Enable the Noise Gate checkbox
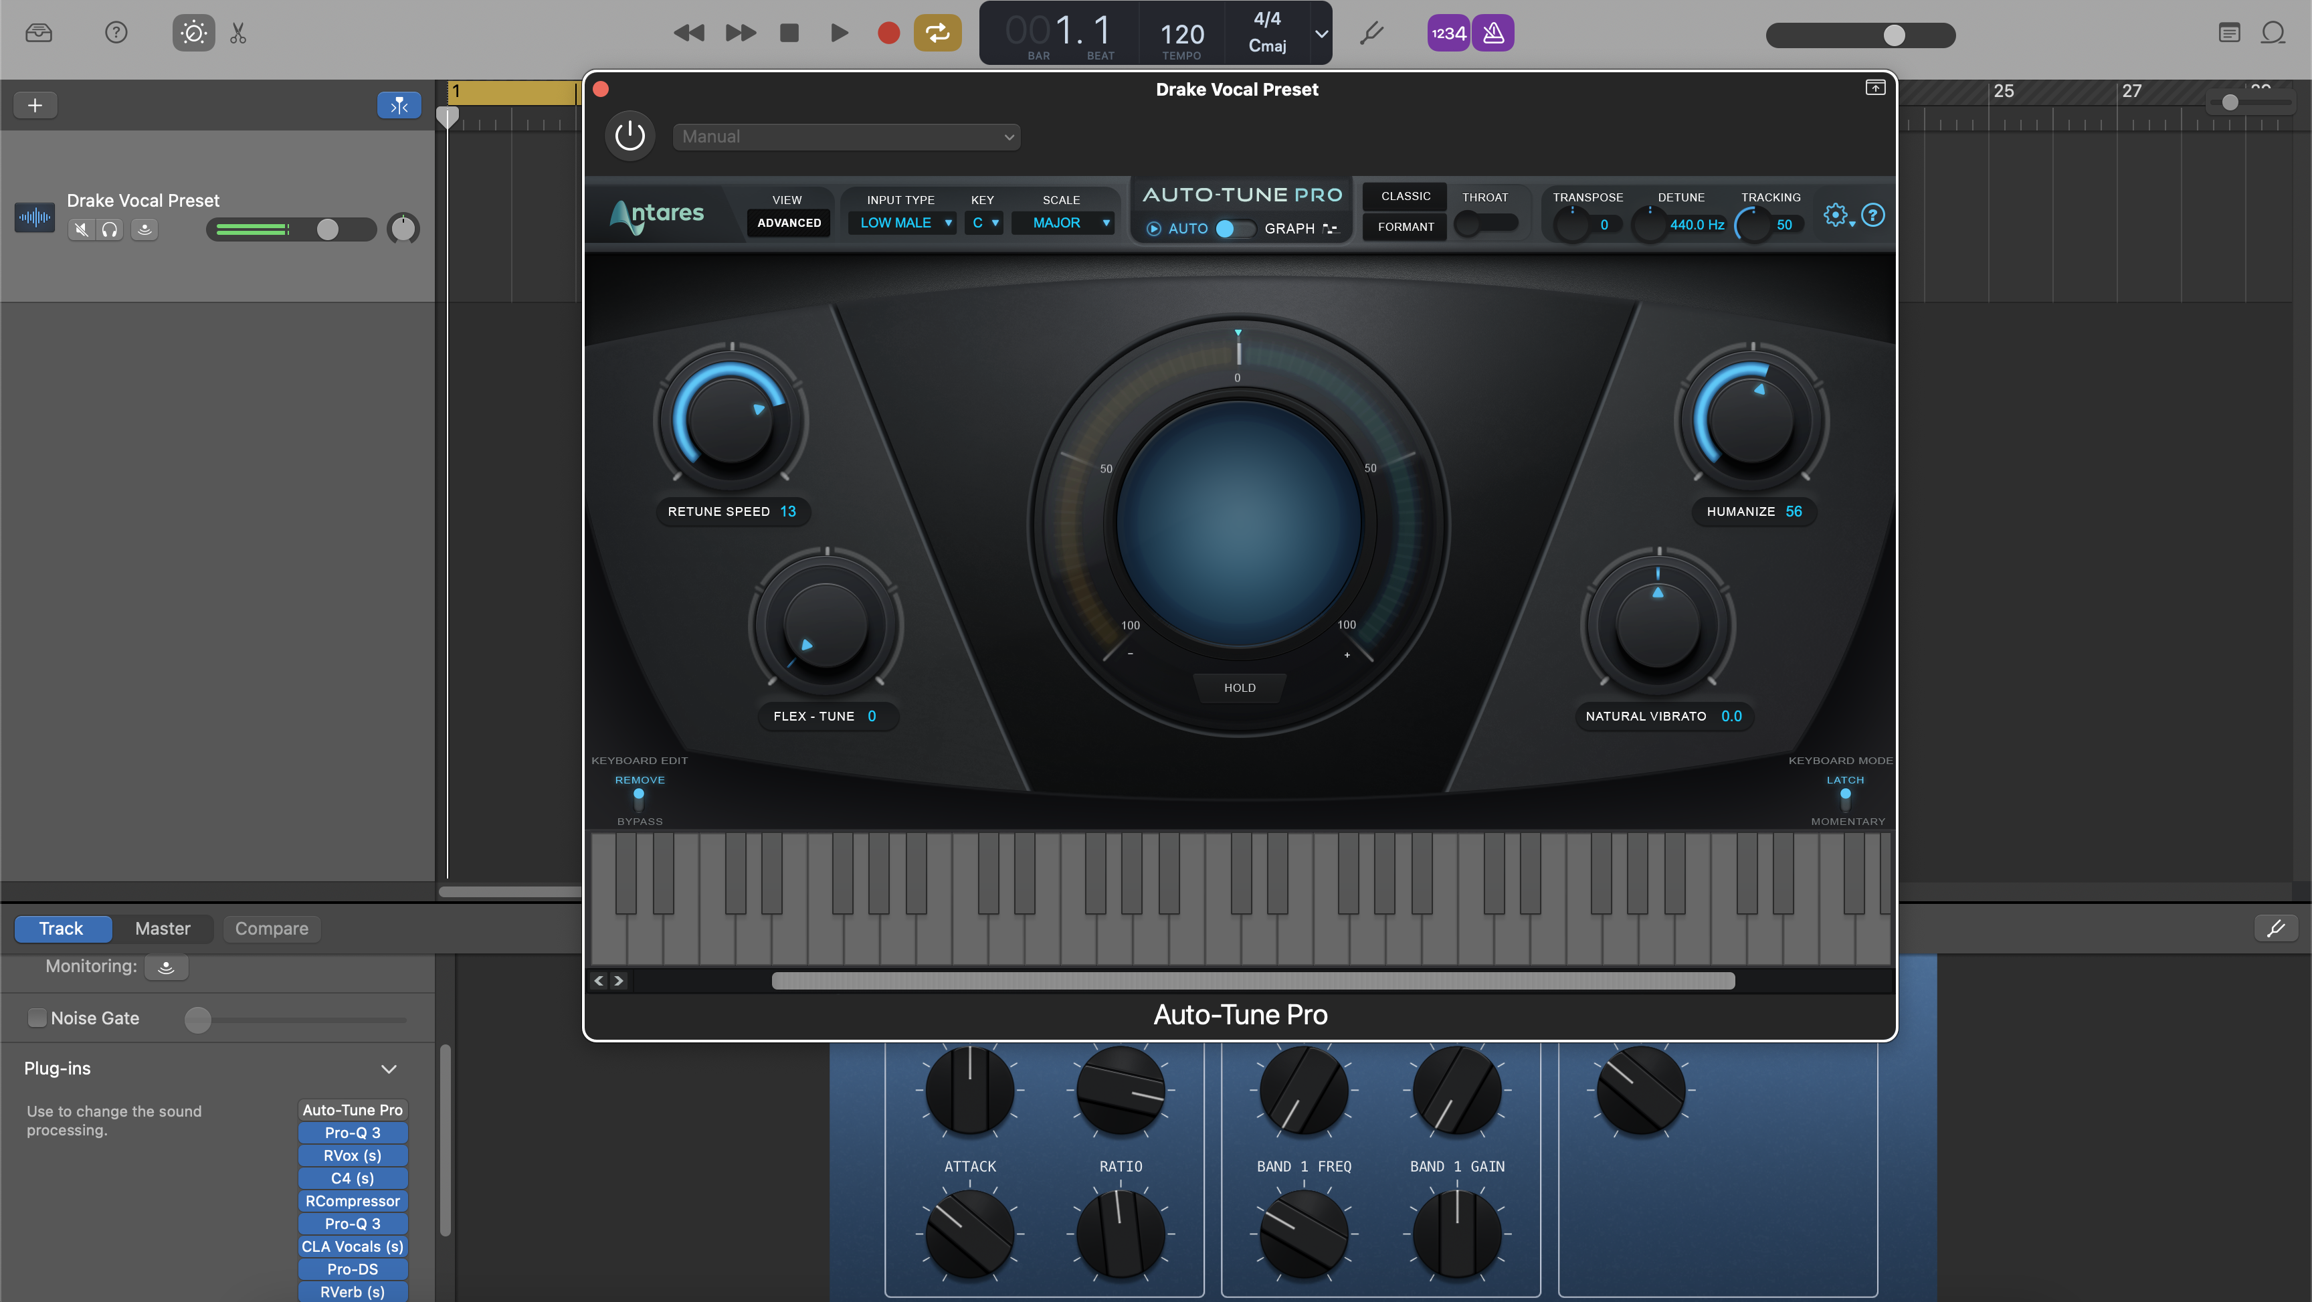 (37, 1018)
